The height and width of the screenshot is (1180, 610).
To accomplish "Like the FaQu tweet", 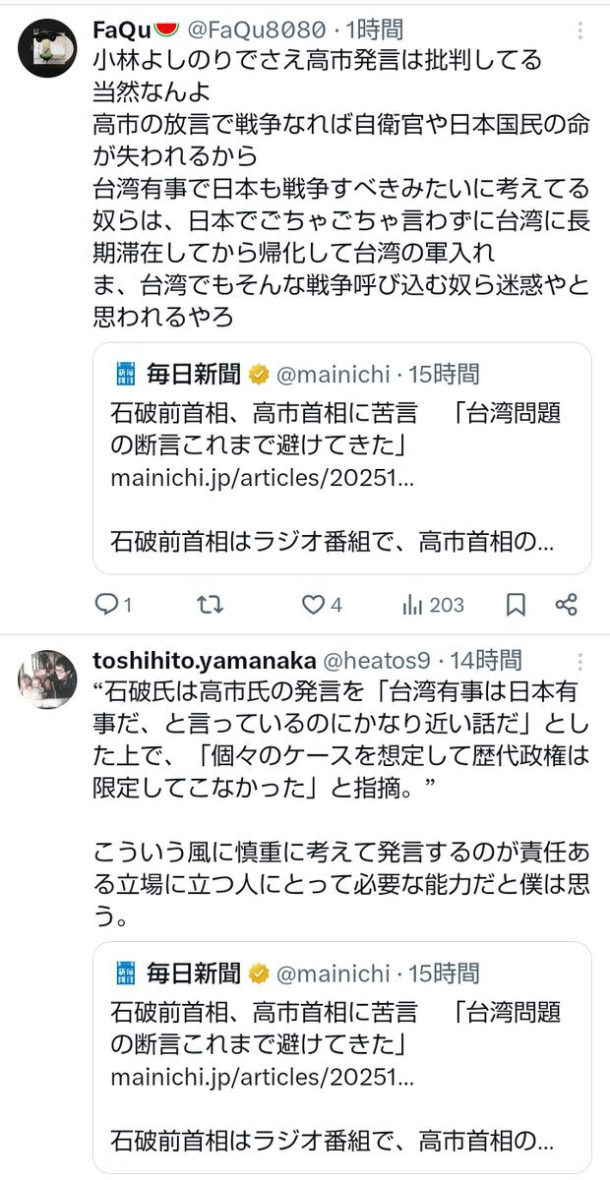I will tap(313, 605).
